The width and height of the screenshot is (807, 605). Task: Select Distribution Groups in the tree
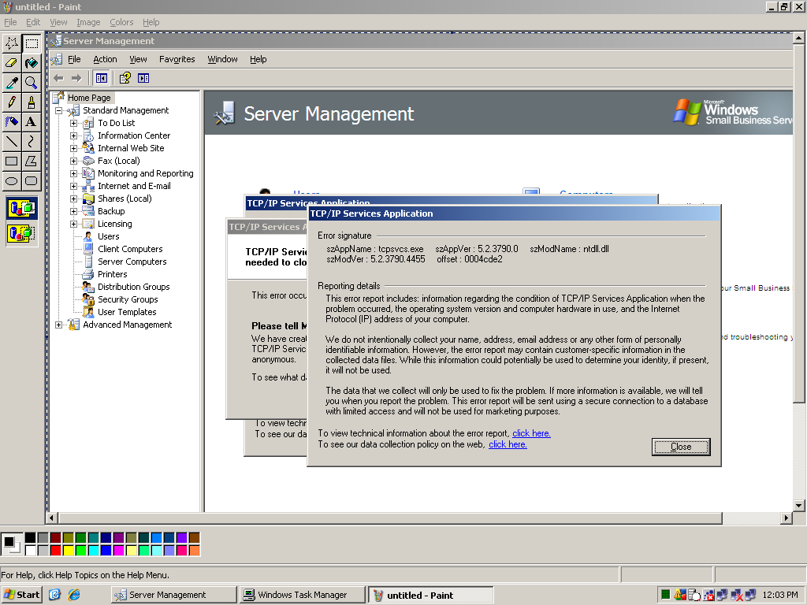(133, 287)
